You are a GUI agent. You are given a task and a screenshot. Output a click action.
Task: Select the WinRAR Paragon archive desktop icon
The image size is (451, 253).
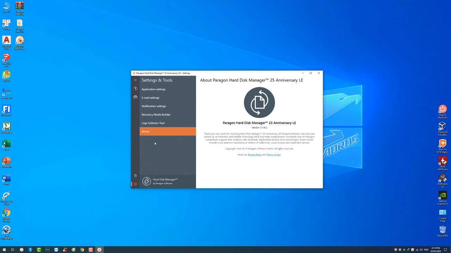tap(20, 8)
